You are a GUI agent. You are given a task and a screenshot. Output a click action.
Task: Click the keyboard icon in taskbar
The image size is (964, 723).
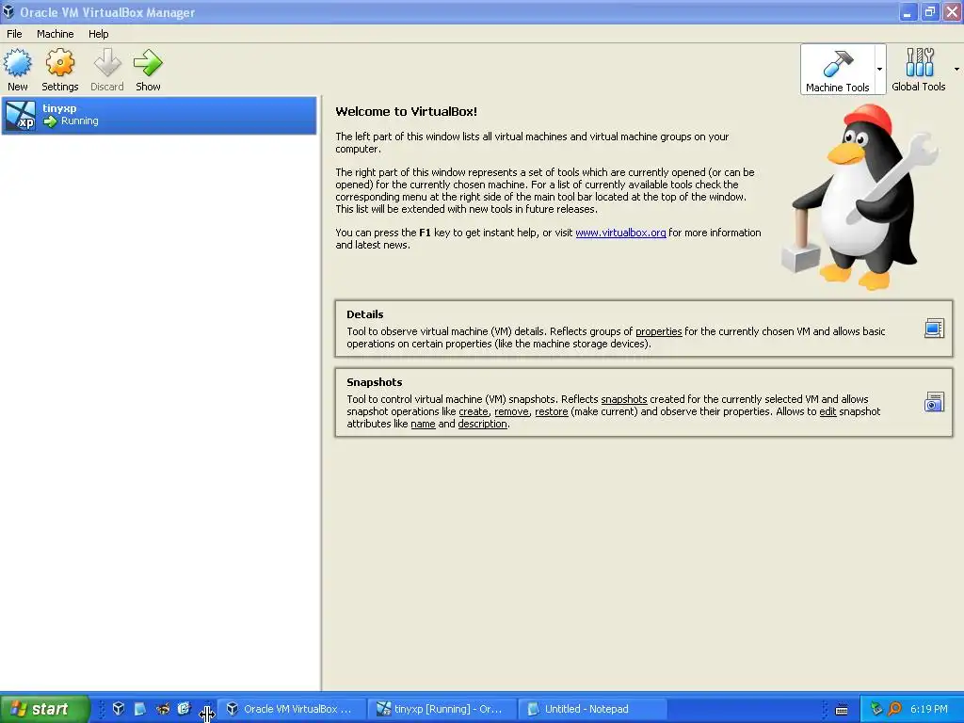pos(842,710)
